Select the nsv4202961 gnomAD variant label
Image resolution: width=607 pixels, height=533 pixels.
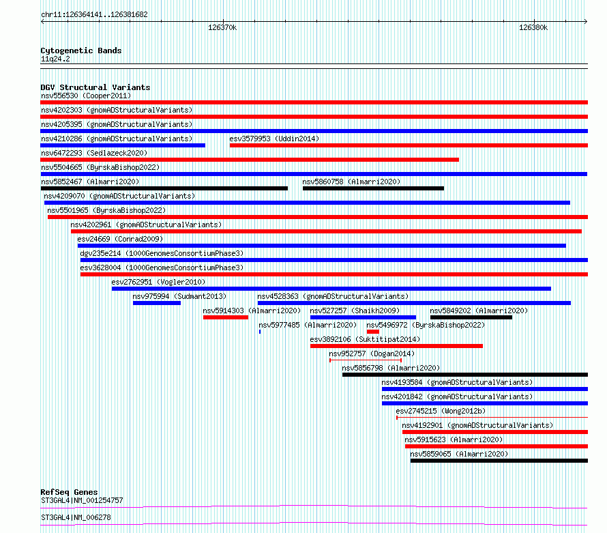coord(146,225)
